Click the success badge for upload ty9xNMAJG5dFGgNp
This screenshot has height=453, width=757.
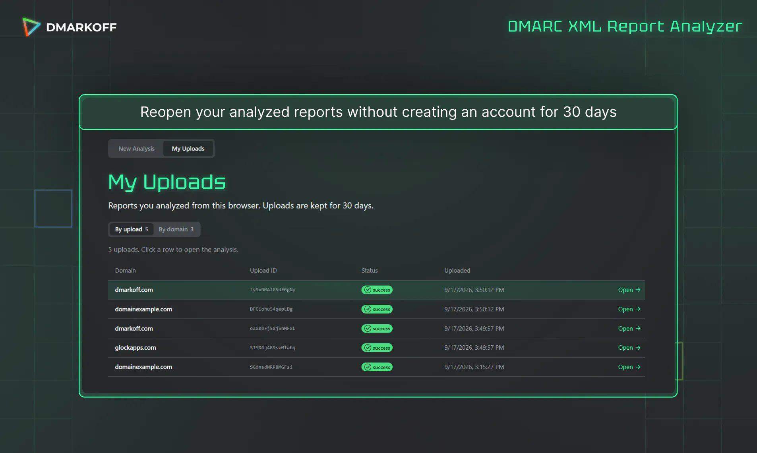377,290
